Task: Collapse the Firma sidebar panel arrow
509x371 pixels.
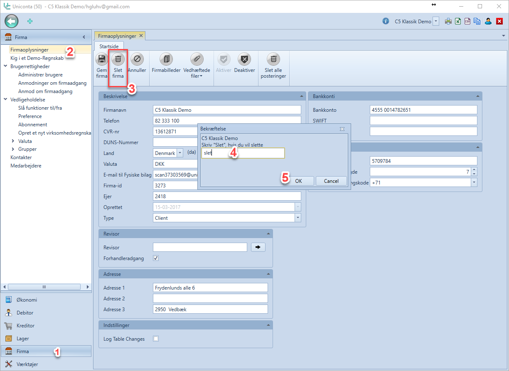Action: coord(84,37)
